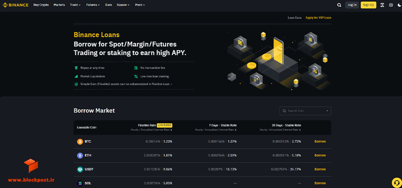Focus the Search Coin input field
The width and height of the screenshot is (402, 188).
tap(305, 111)
